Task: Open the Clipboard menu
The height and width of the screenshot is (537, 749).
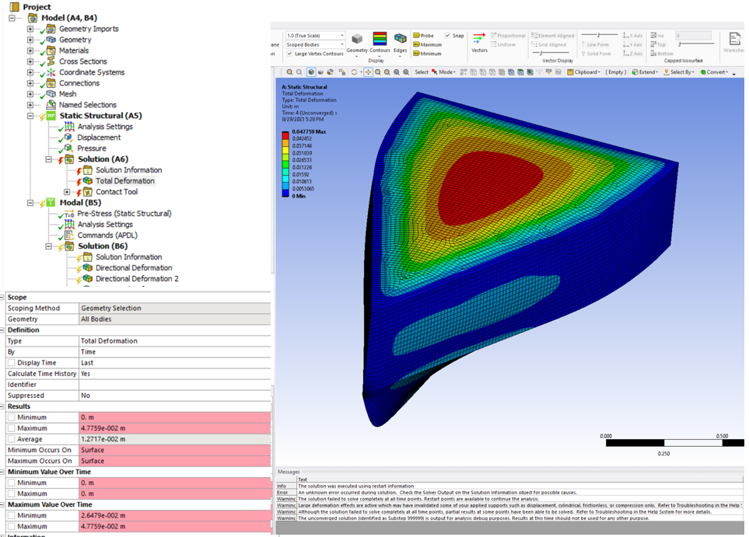Action: pyautogui.click(x=584, y=72)
